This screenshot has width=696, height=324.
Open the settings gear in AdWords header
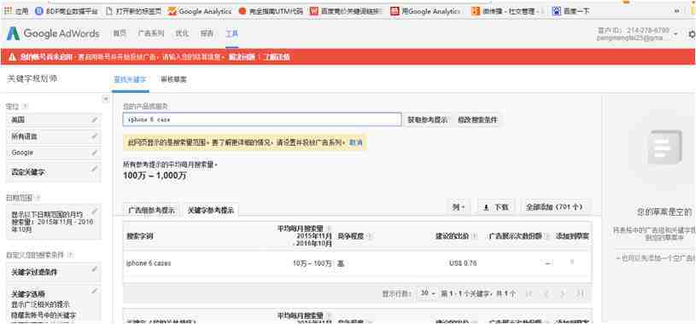pos(692,34)
